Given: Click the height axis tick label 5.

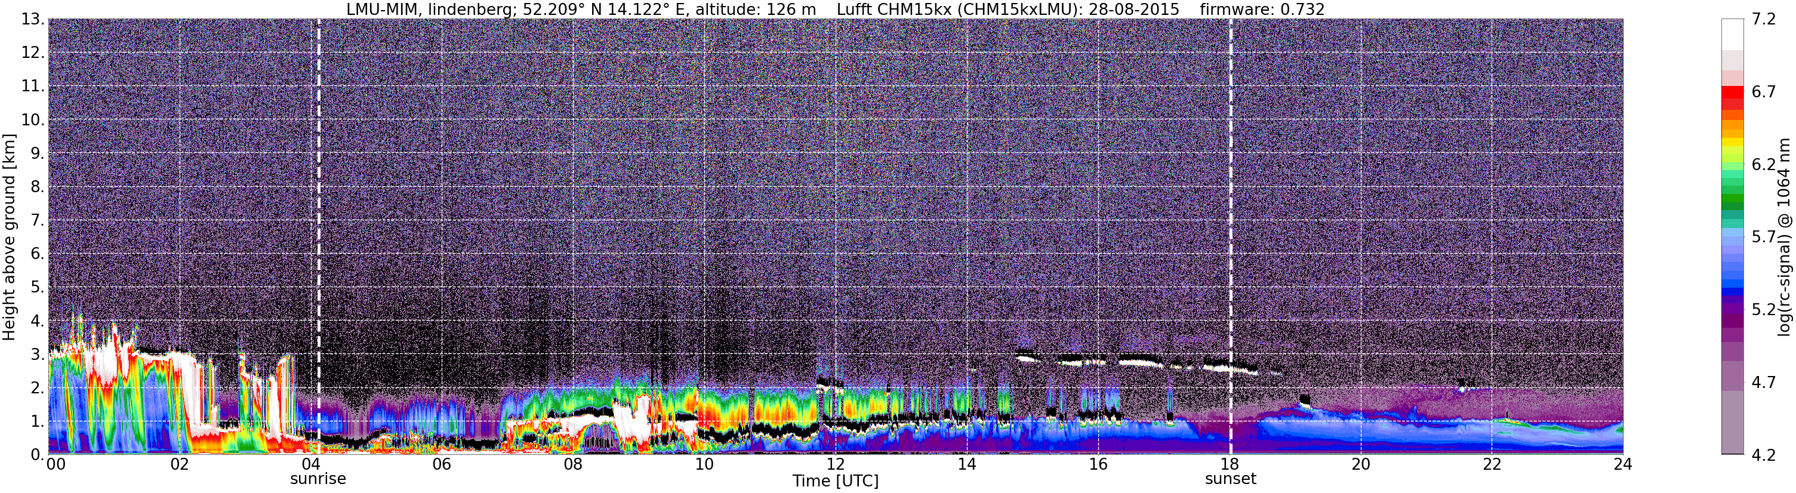Looking at the screenshot, I should (38, 286).
